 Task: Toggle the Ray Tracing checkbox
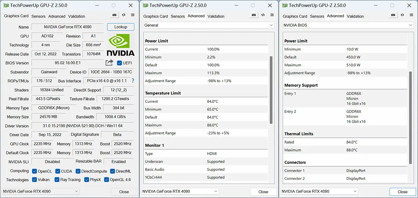(x=57, y=180)
